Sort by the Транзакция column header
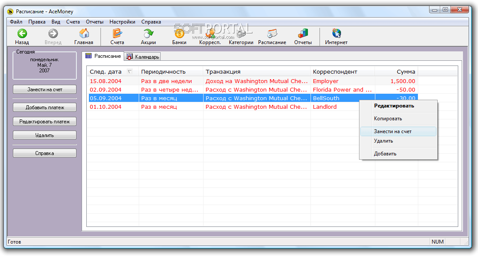478x256 pixels. pos(257,72)
